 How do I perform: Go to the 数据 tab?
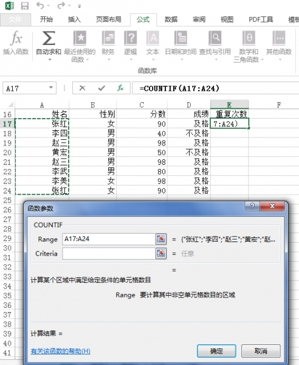(171, 19)
